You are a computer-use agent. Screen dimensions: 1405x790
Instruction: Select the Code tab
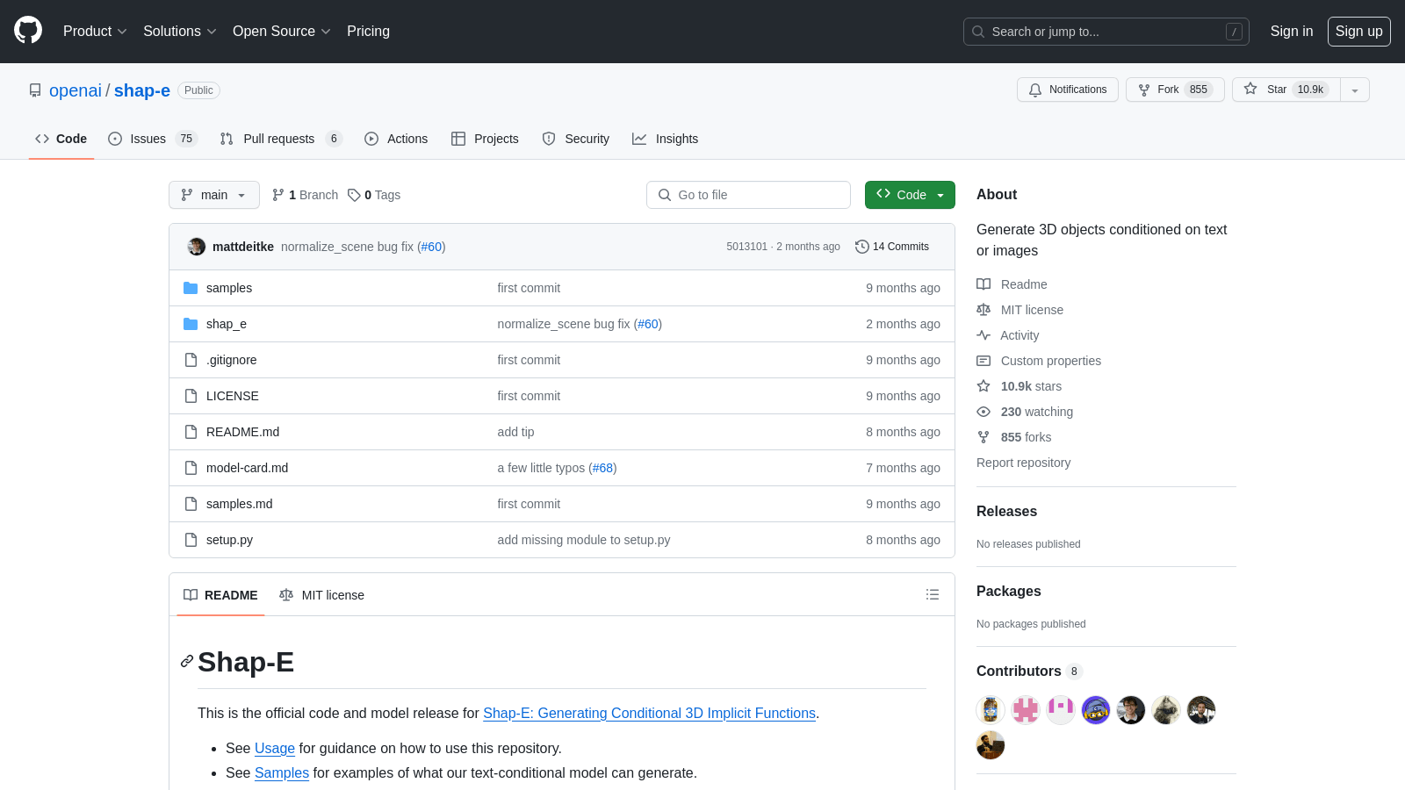[x=61, y=139]
